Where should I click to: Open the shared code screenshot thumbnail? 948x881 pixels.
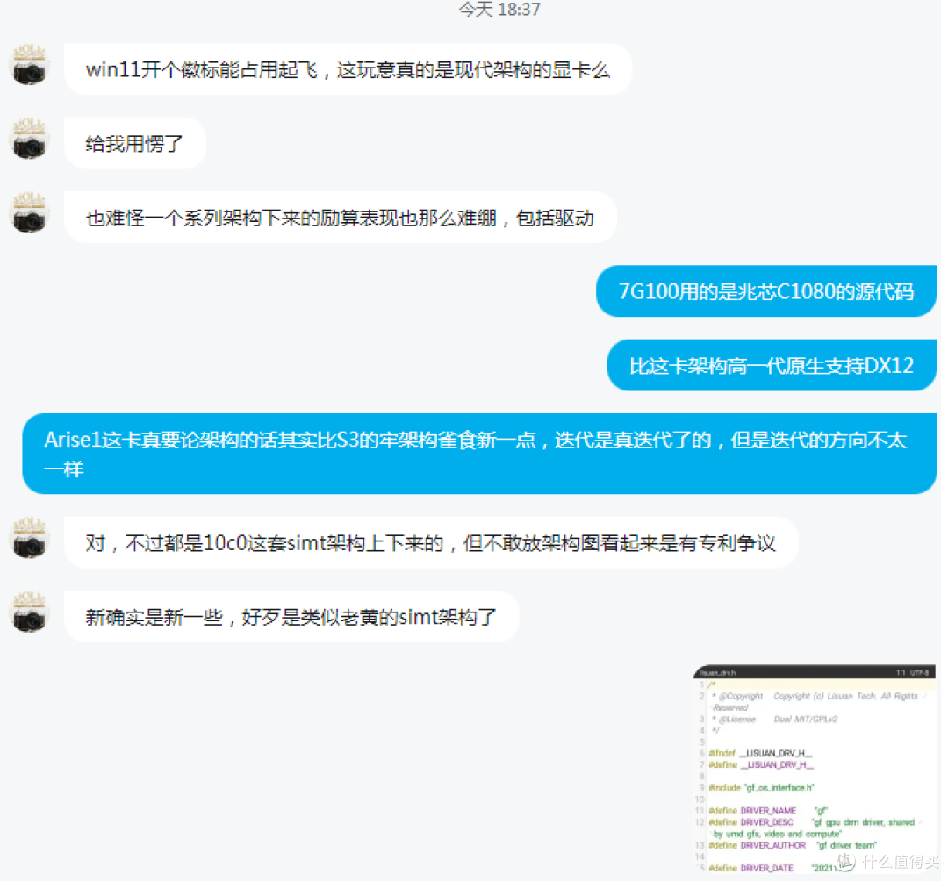point(815,770)
